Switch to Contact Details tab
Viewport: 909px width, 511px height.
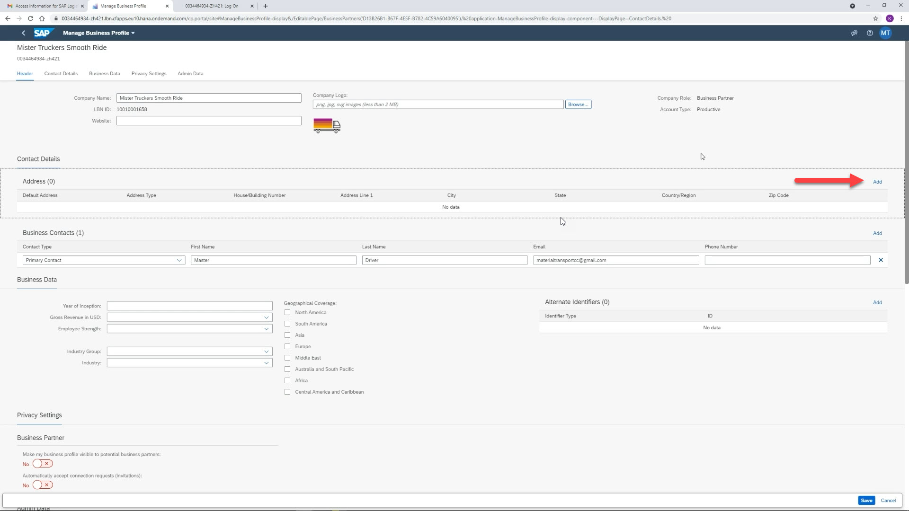click(x=61, y=73)
